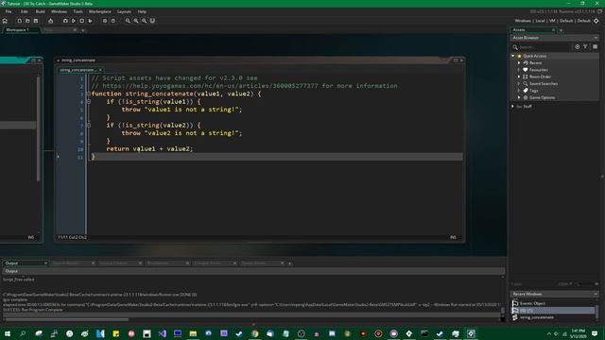Open Chrome from the taskbar
This screenshot has width=605, height=340.
254,333
